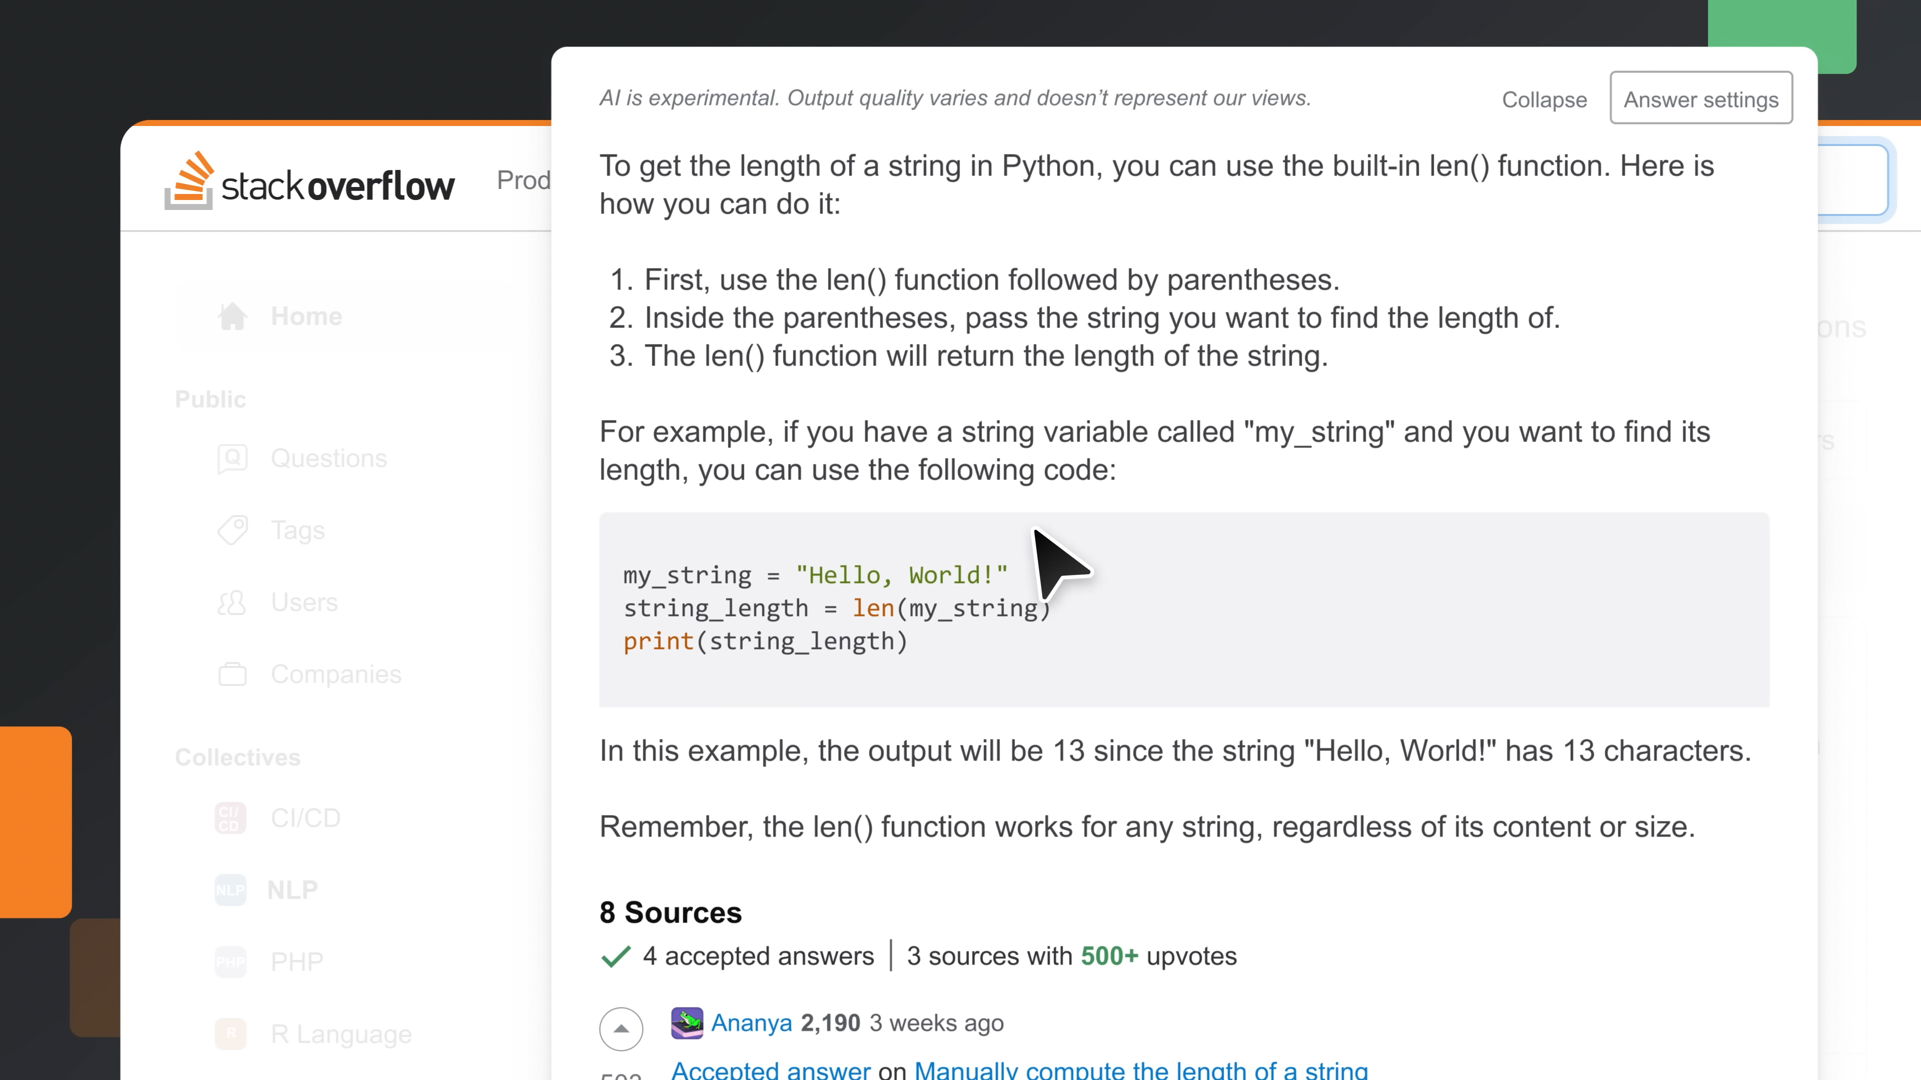Upvote Ananya's source answer
This screenshot has width=1921, height=1080.
621,1028
